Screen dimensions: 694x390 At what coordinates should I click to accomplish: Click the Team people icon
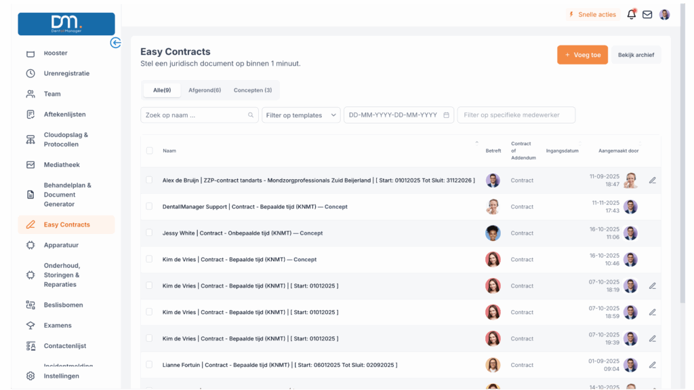click(x=30, y=94)
